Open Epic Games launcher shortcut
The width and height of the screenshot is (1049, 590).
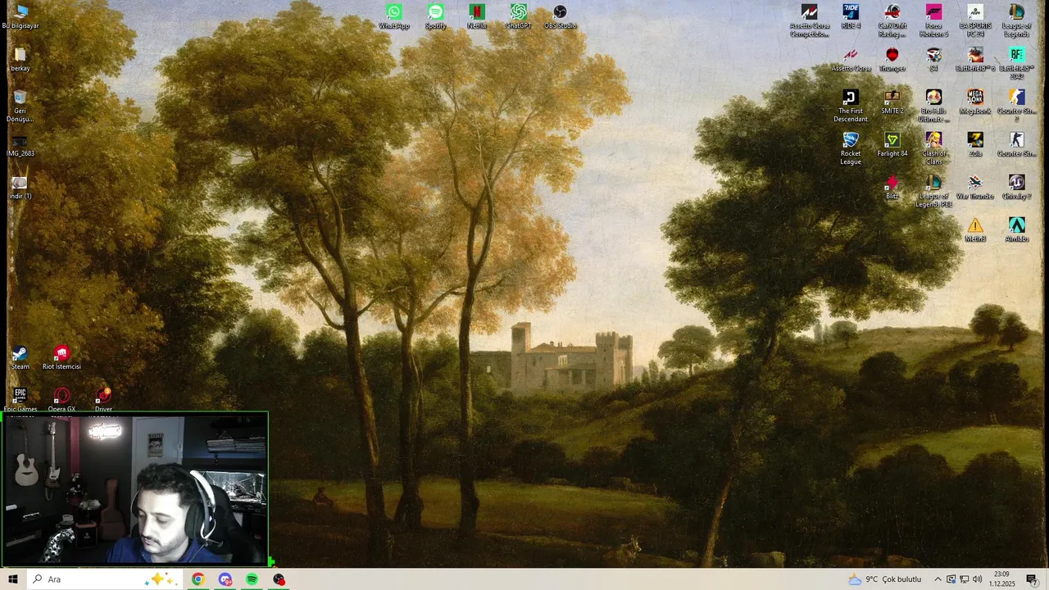[x=20, y=401]
